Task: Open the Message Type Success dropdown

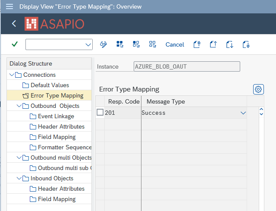Action: [243, 113]
